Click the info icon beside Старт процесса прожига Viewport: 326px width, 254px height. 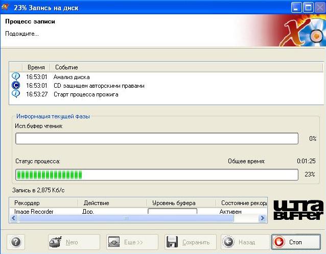coord(16,94)
